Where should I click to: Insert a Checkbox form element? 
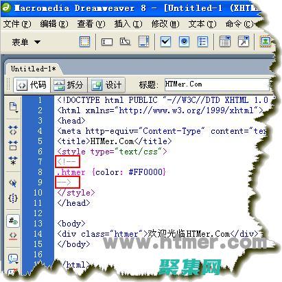click(165, 42)
